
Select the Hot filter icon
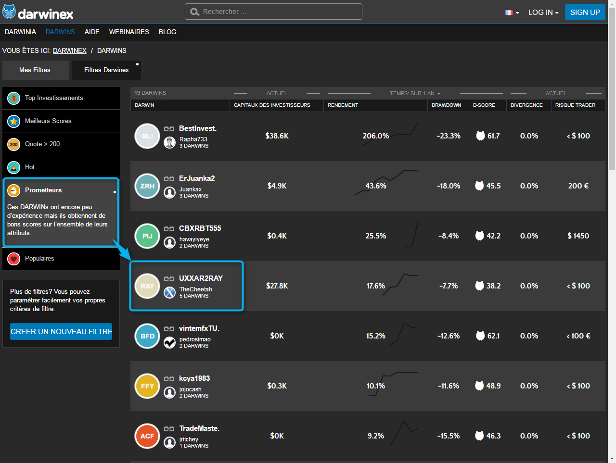[14, 167]
